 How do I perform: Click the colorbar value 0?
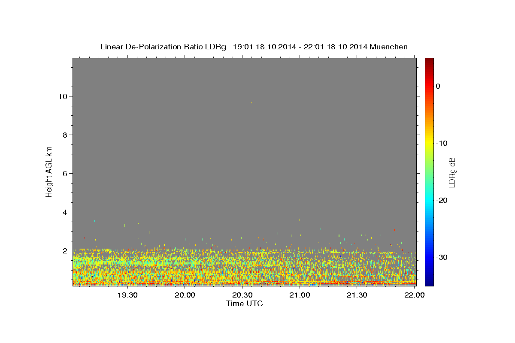point(438,86)
